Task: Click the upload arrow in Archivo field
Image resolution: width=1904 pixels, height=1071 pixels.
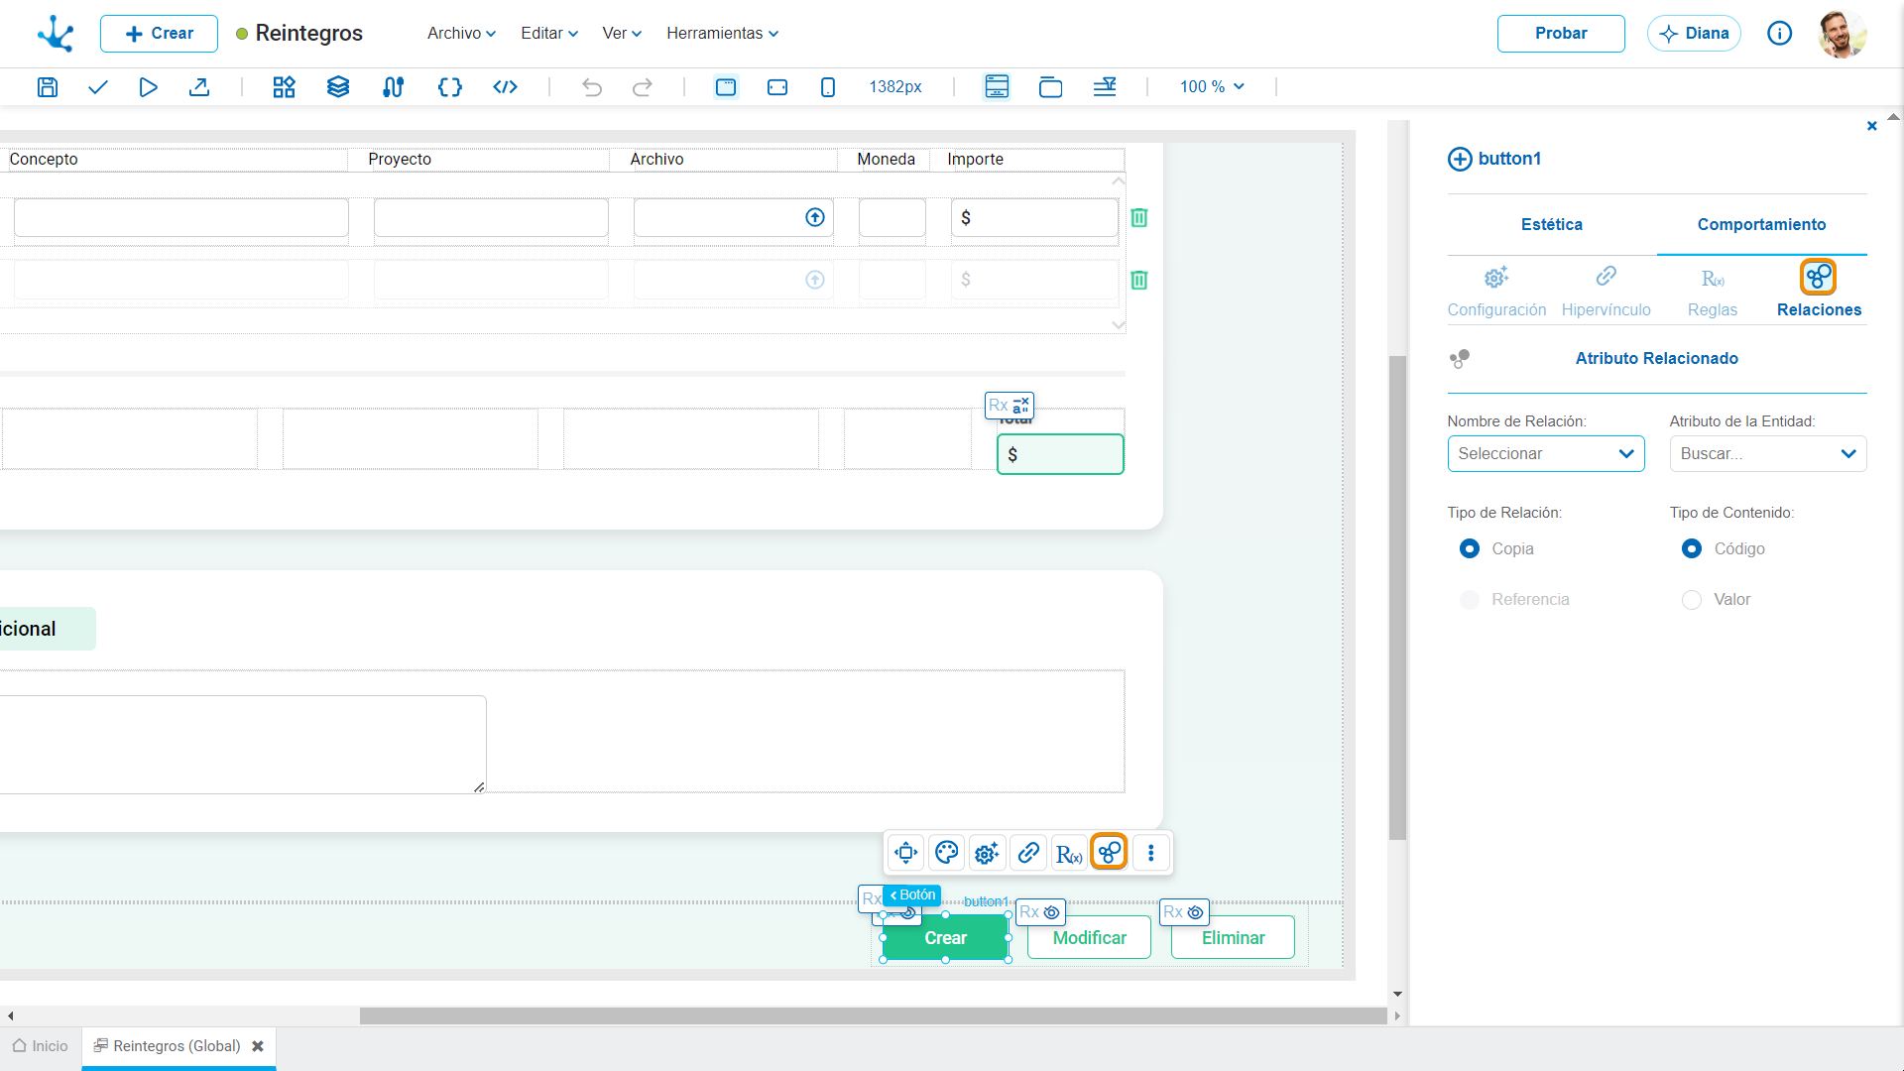Action: [x=815, y=217]
